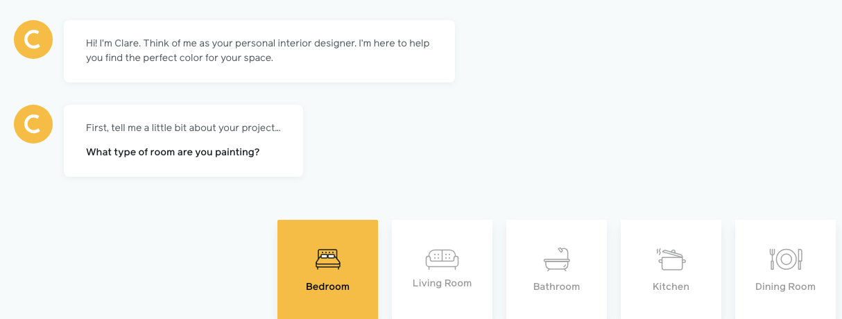Click the highlighted yellow Bedroom card
The image size is (842, 319).
point(327,270)
